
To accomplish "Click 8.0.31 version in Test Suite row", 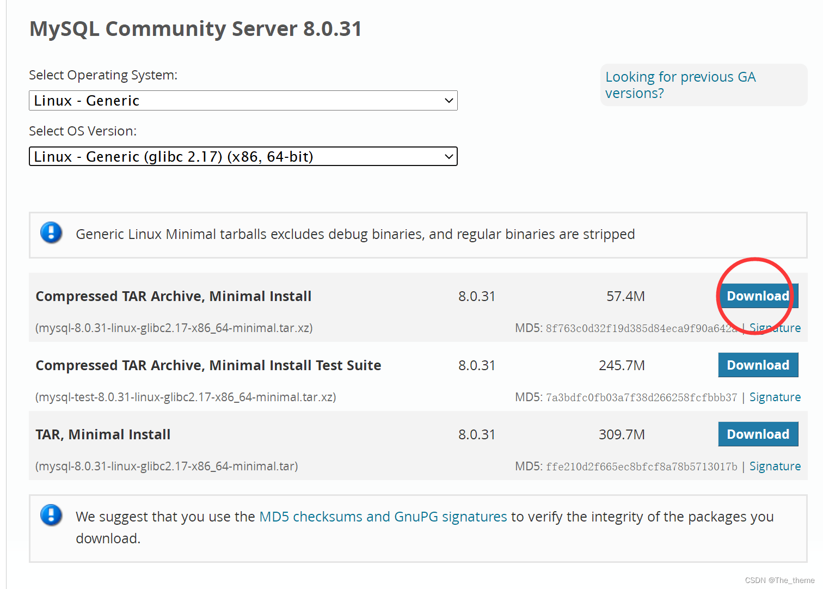I will 477,366.
